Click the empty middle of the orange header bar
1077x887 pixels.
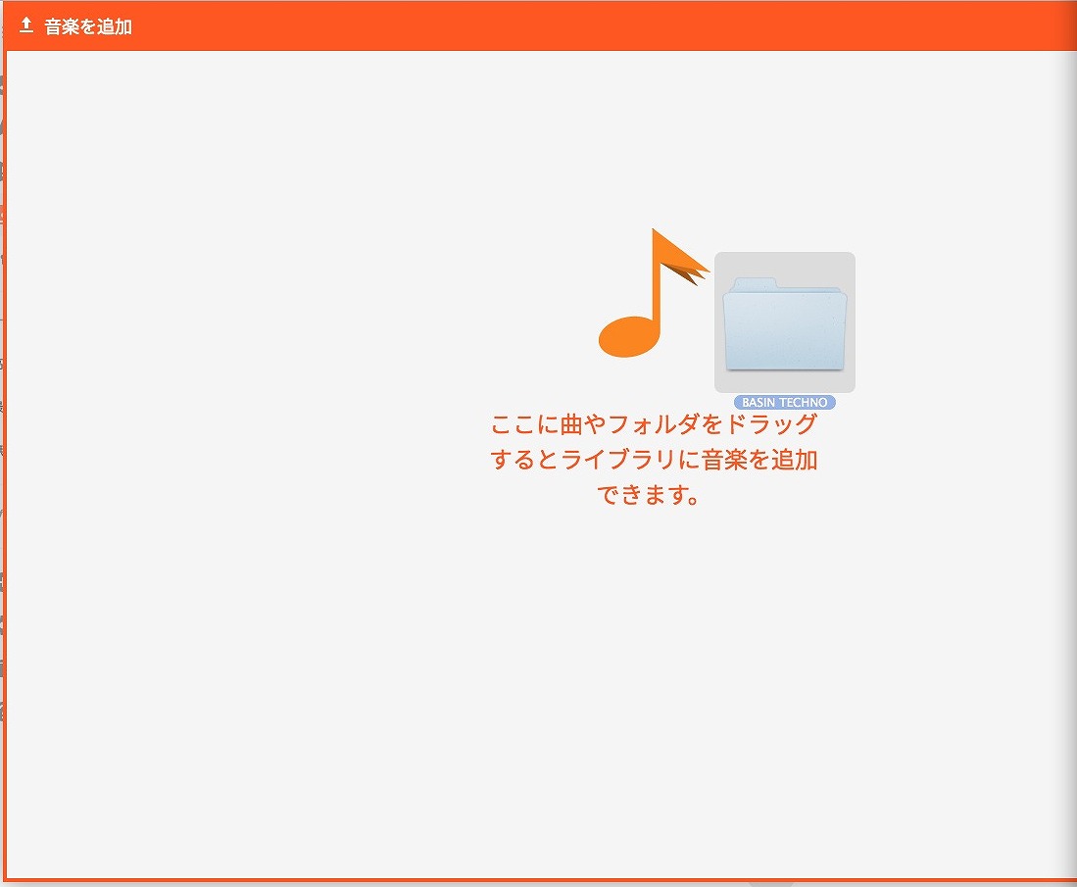[x=588, y=26]
